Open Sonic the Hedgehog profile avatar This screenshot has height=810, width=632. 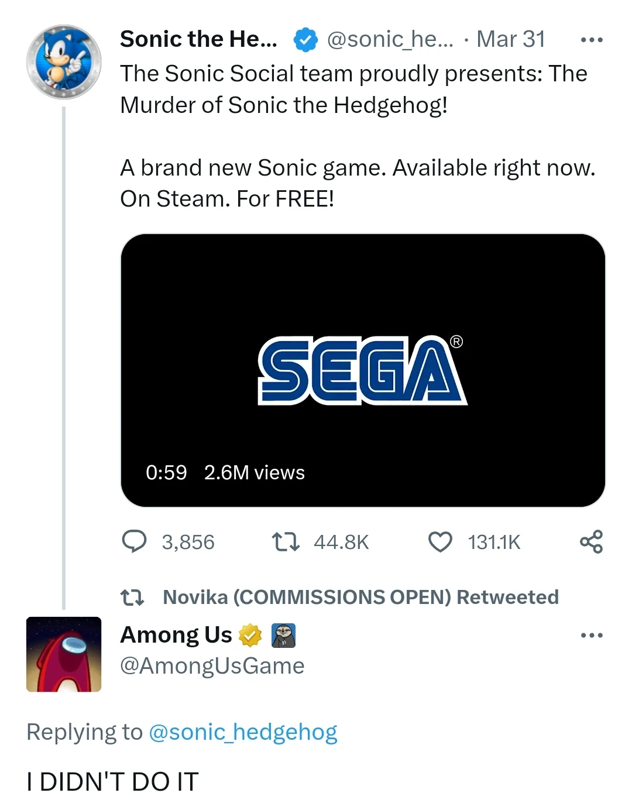(x=64, y=62)
